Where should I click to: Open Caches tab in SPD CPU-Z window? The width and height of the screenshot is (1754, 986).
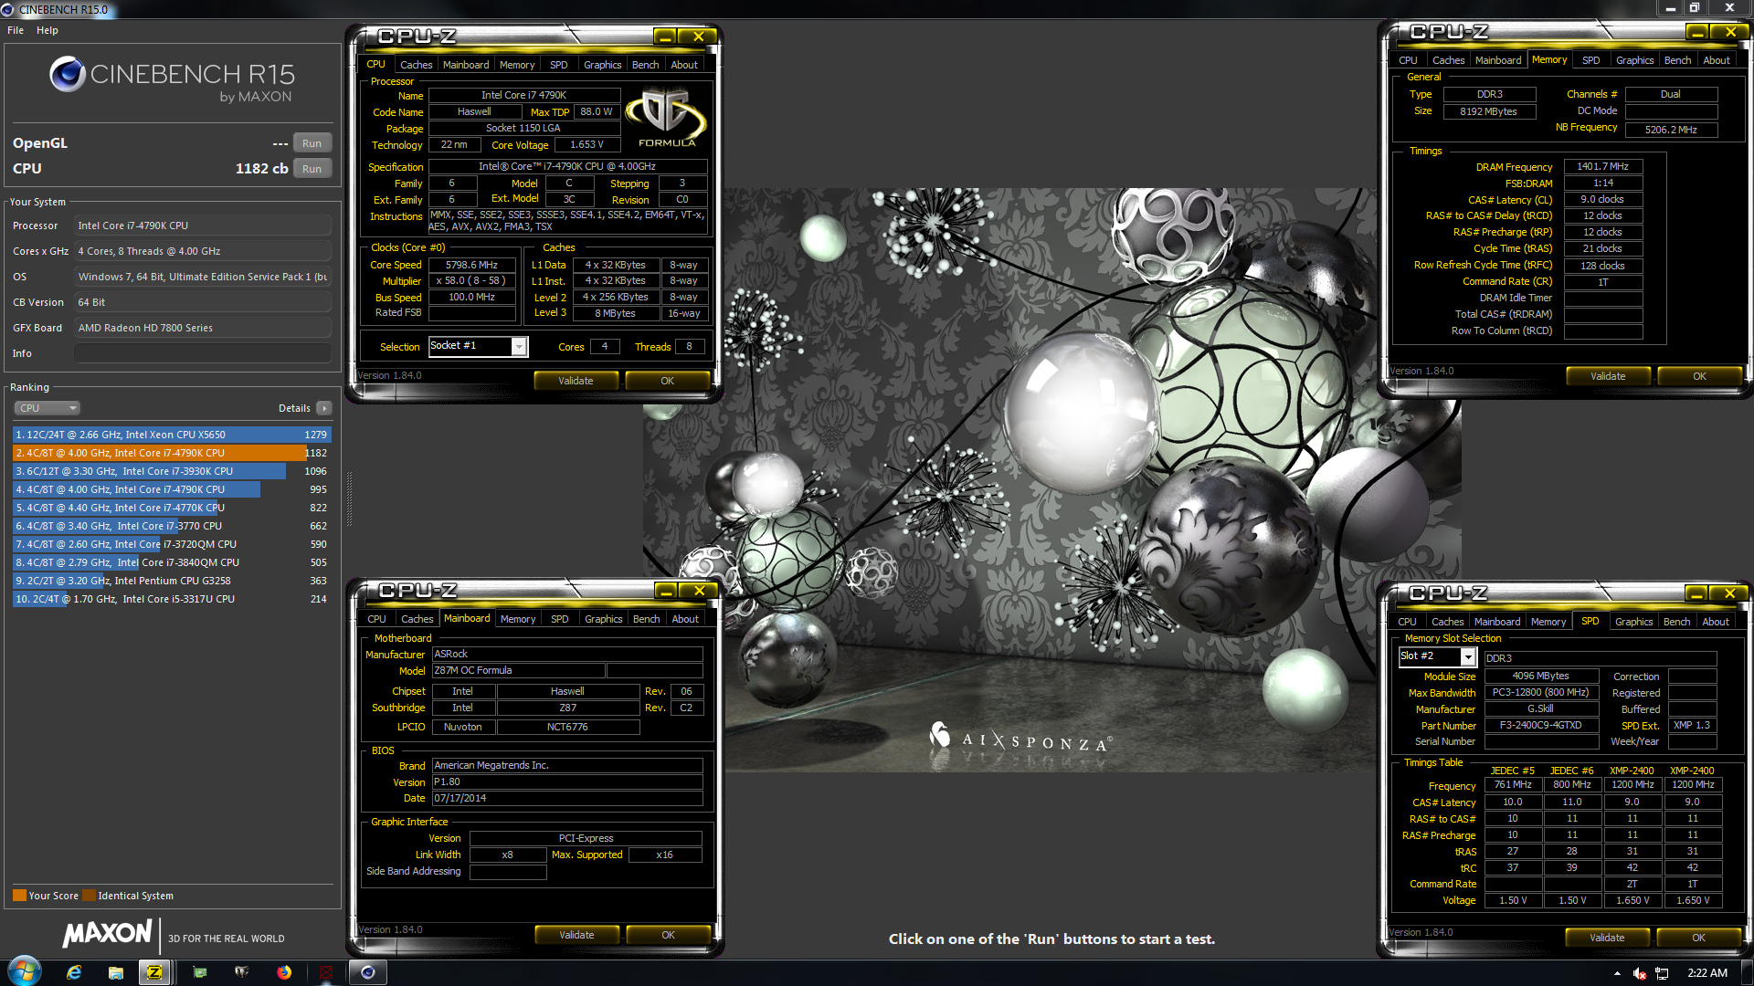[x=1447, y=622]
